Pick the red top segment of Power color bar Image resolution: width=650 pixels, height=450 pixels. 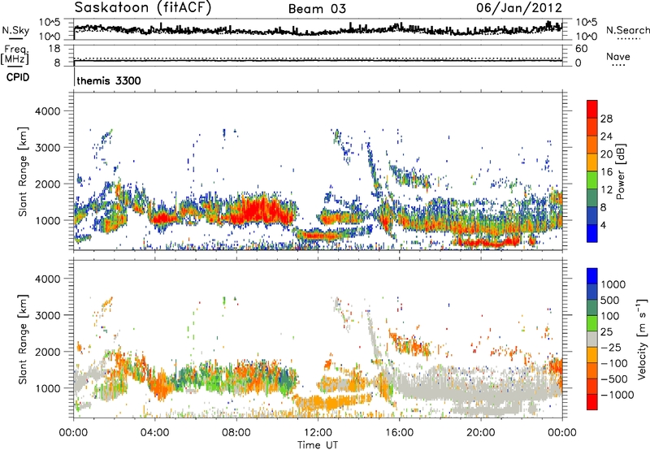coord(592,110)
